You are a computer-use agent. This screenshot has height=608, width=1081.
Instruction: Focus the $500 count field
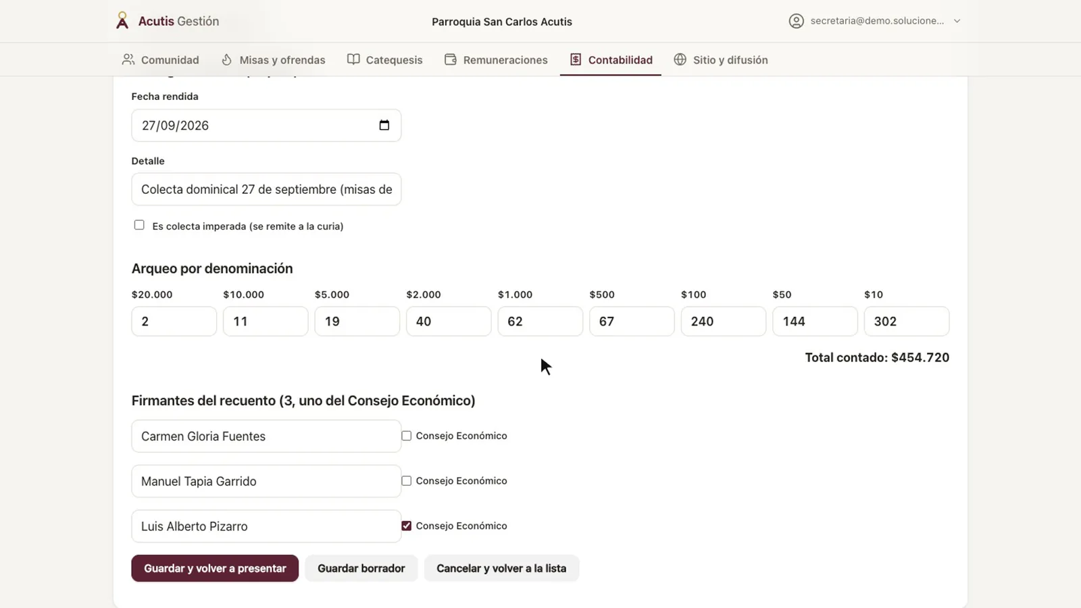coord(632,322)
